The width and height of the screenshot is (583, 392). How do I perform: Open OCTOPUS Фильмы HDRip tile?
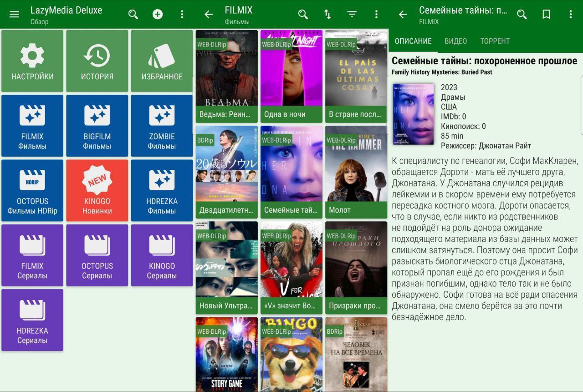tap(32, 190)
